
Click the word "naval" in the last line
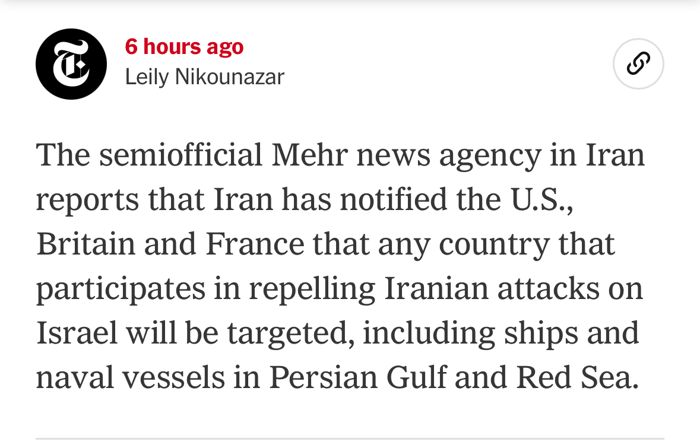75,377
